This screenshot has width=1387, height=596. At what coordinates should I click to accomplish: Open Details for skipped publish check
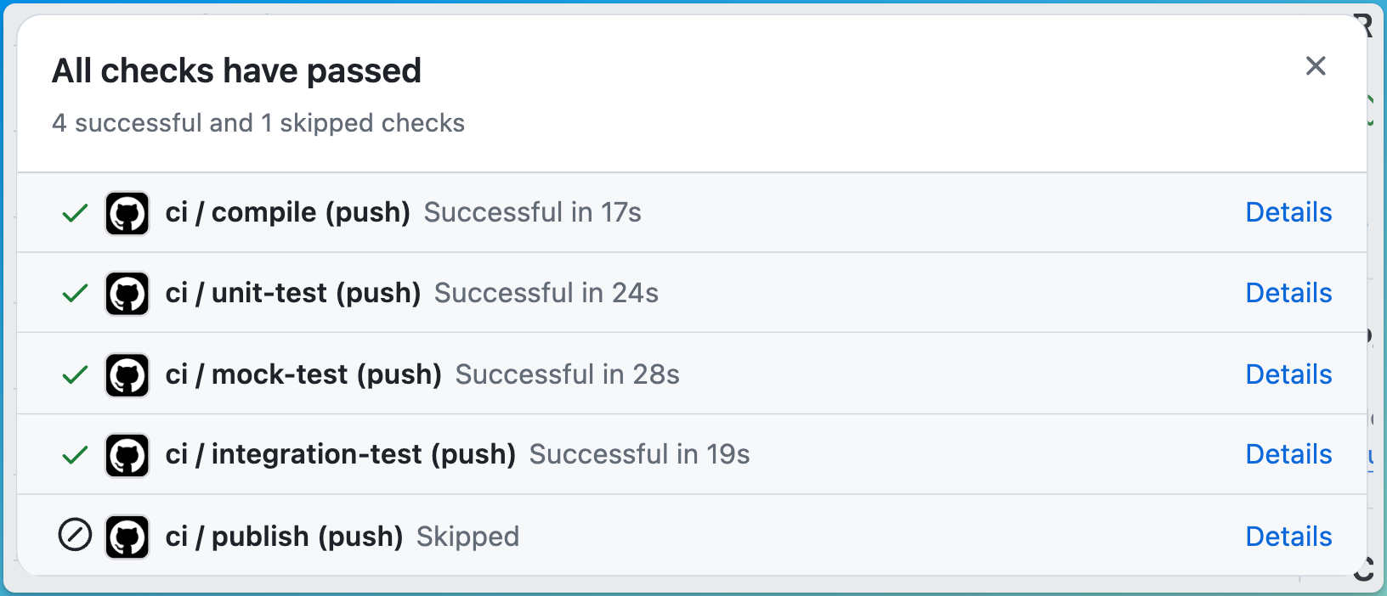point(1288,537)
